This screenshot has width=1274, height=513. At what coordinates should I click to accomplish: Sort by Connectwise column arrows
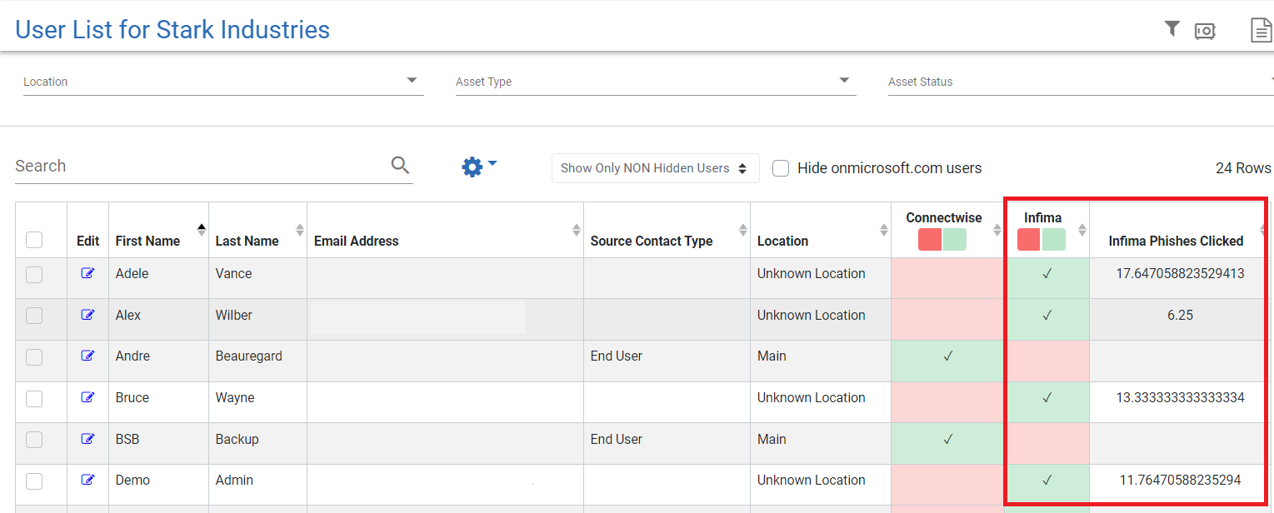(x=997, y=230)
